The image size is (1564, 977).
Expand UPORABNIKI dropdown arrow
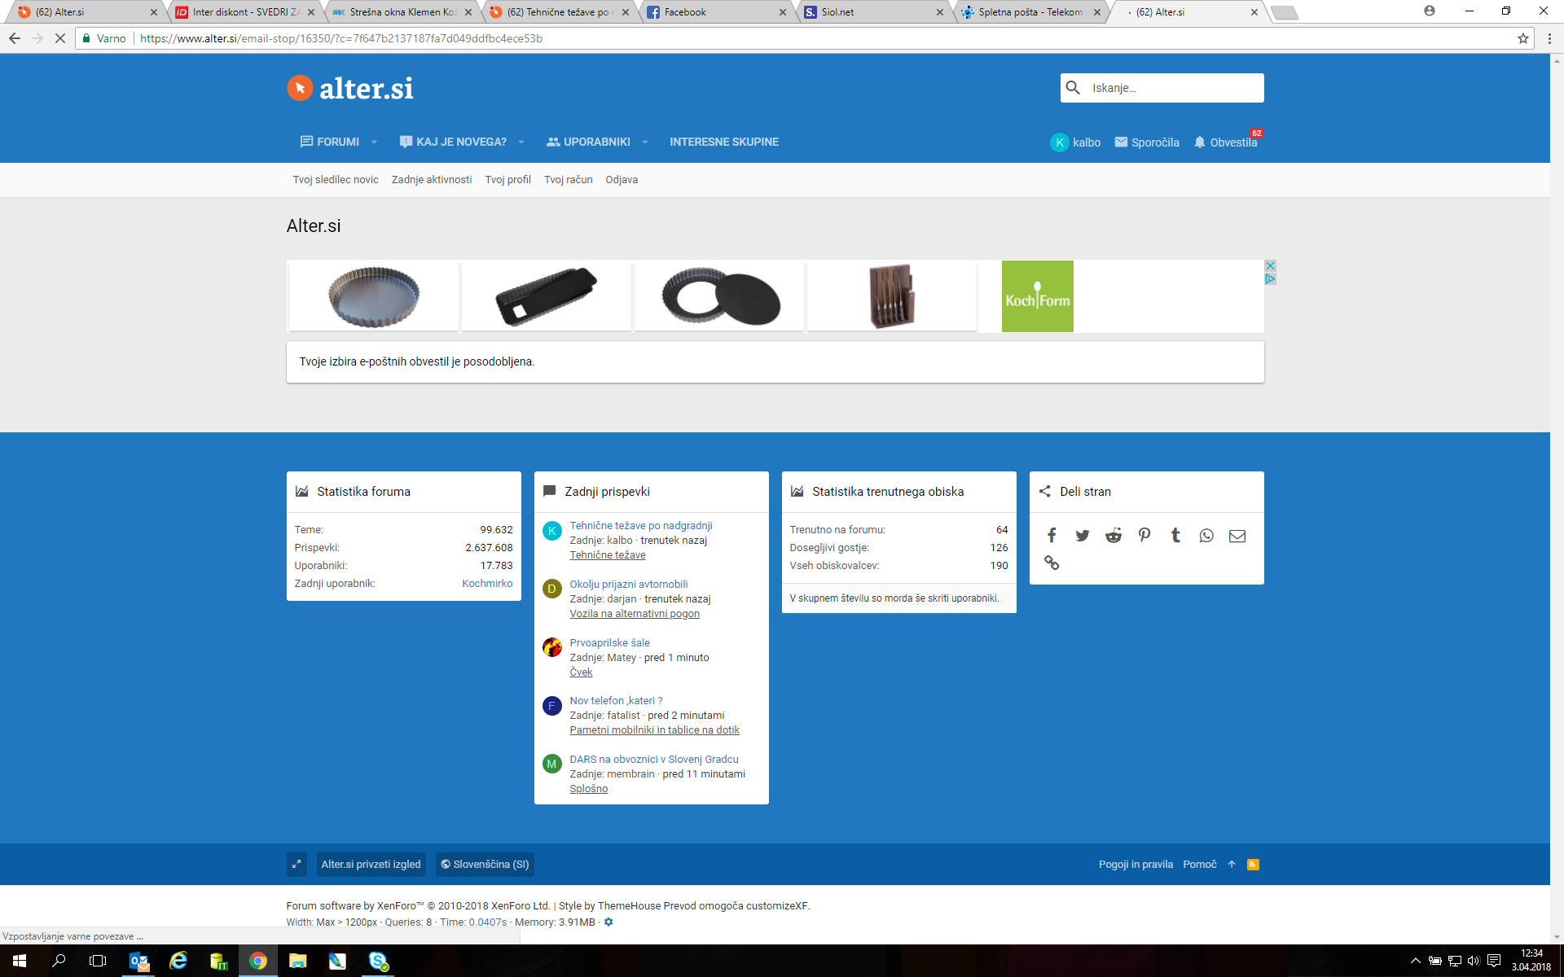tap(645, 142)
